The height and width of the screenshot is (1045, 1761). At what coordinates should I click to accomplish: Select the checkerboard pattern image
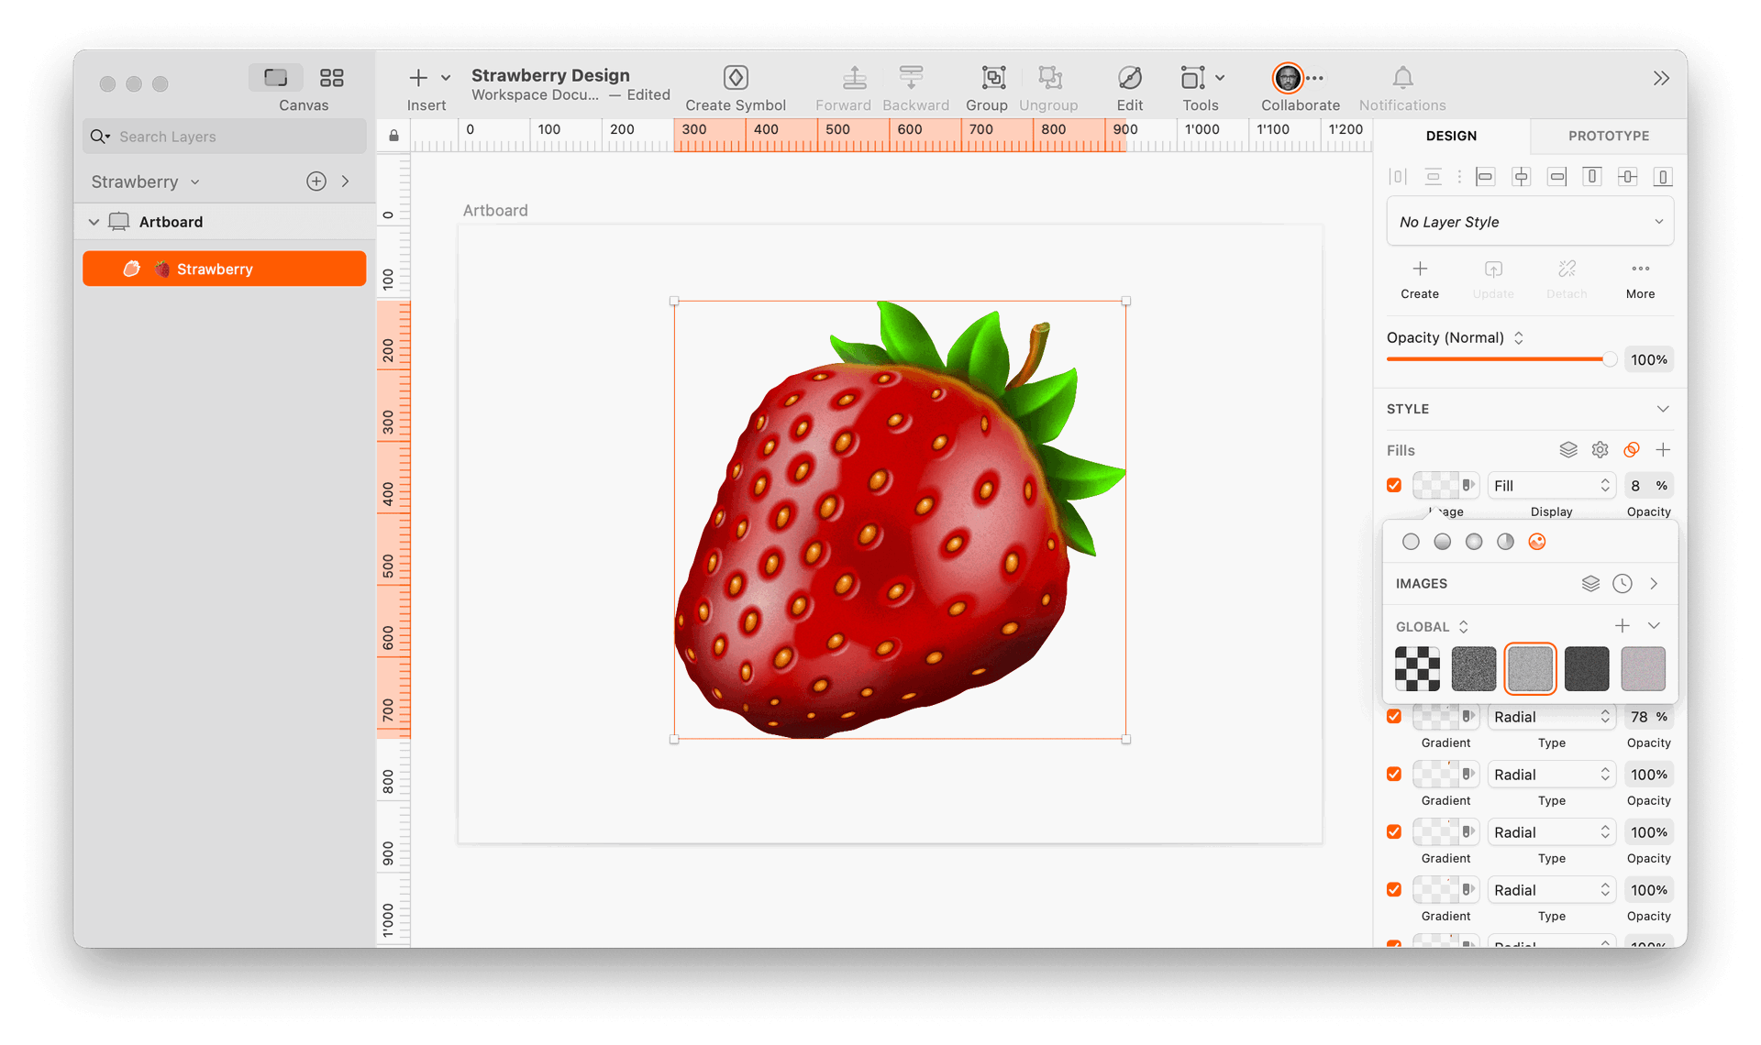[x=1417, y=668]
